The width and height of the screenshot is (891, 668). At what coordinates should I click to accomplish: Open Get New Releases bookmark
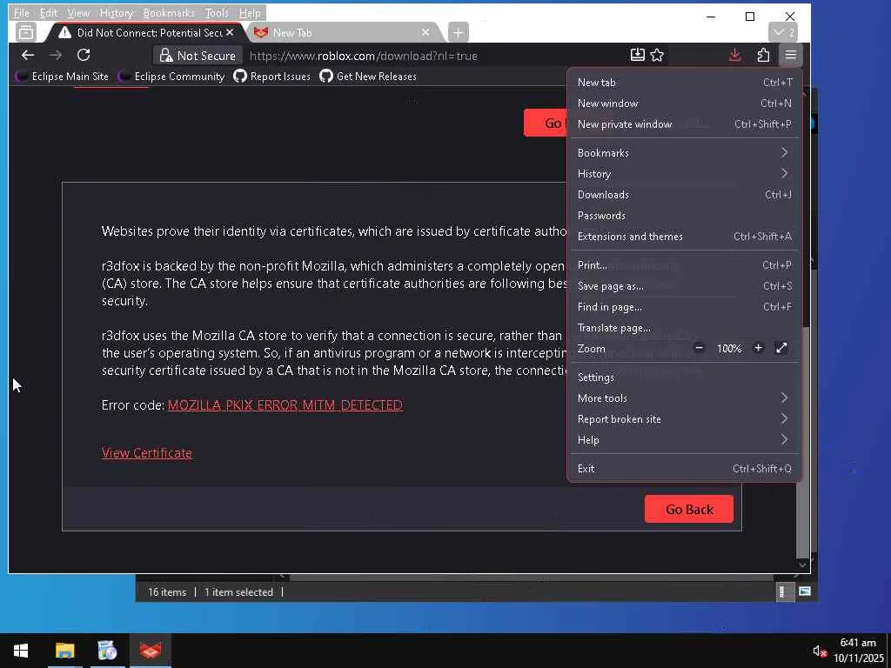pyautogui.click(x=368, y=77)
